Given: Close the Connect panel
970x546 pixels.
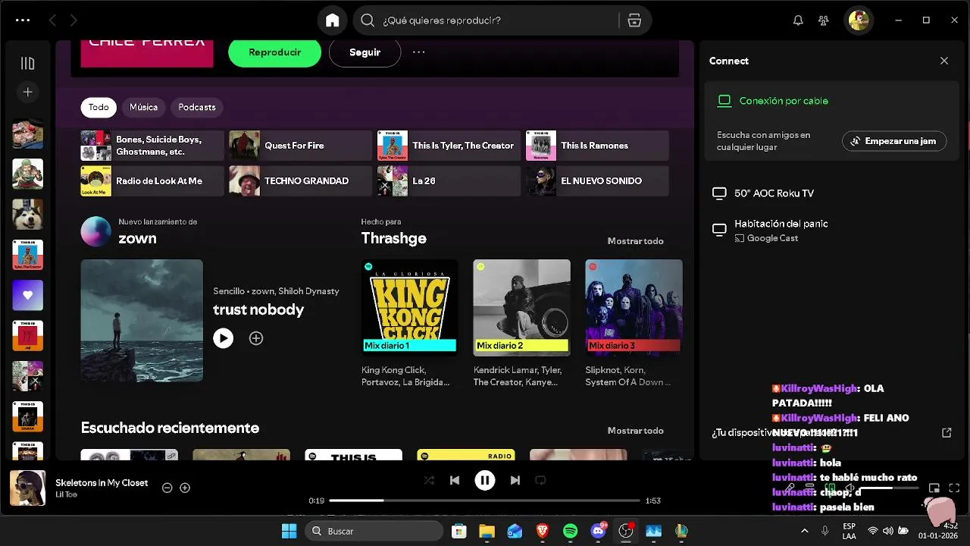Looking at the screenshot, I should tap(944, 61).
